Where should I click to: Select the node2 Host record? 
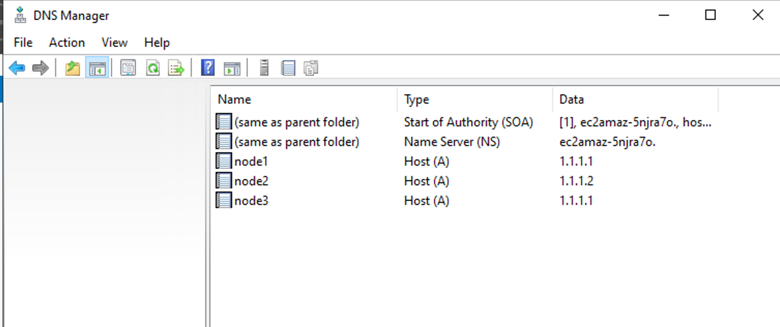252,181
